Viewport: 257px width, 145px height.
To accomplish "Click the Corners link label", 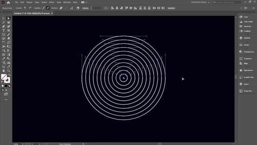I will click(x=86, y=8).
